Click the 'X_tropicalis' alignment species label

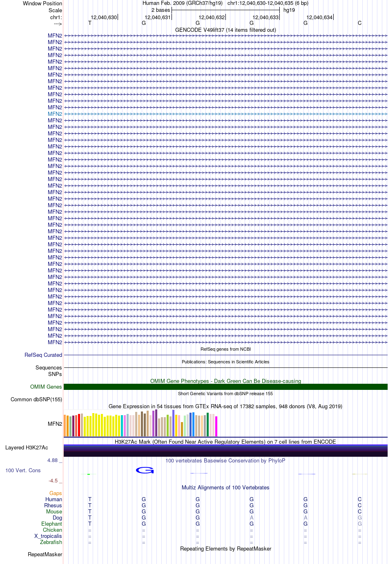[48, 536]
